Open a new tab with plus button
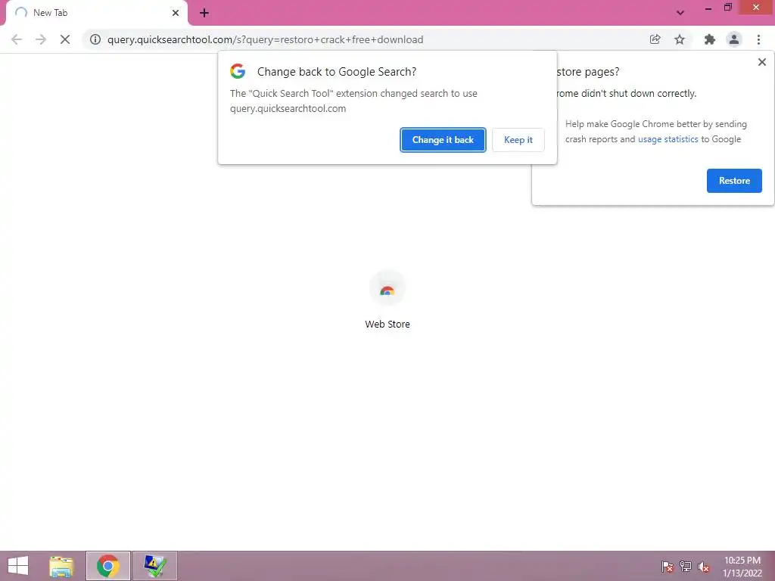Screen dimensions: 775x581 tap(204, 13)
